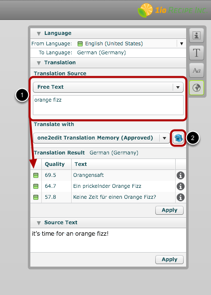Click the green flag next to English (United States)
The image size is (211, 295).
click(80, 44)
